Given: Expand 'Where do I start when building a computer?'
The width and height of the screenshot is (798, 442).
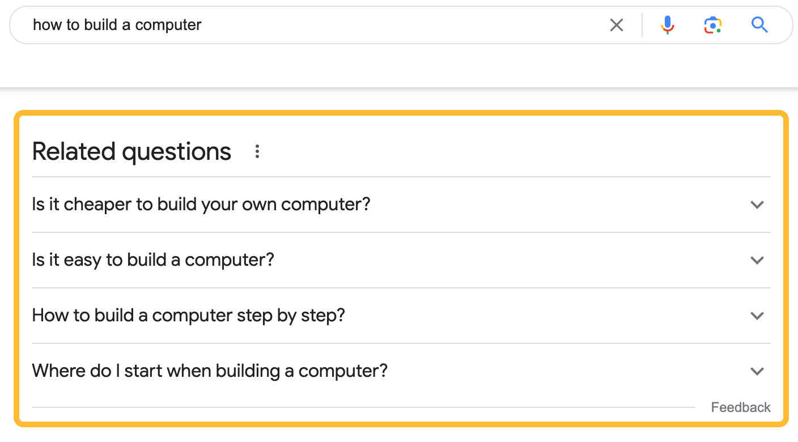Looking at the screenshot, I should 757,371.
